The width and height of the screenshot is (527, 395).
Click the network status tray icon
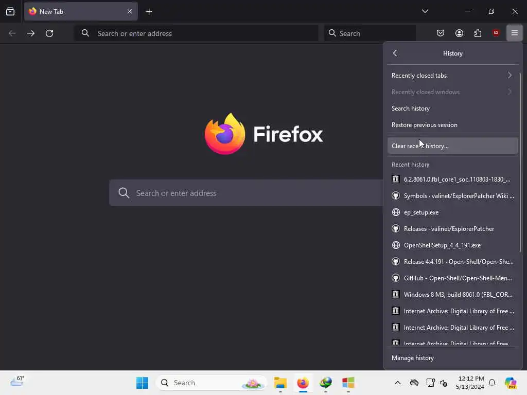tap(430, 383)
